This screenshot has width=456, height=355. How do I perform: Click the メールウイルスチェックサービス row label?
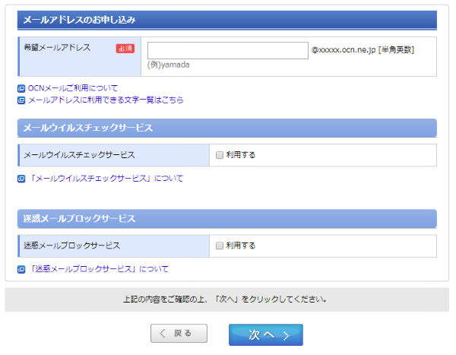click(x=79, y=155)
